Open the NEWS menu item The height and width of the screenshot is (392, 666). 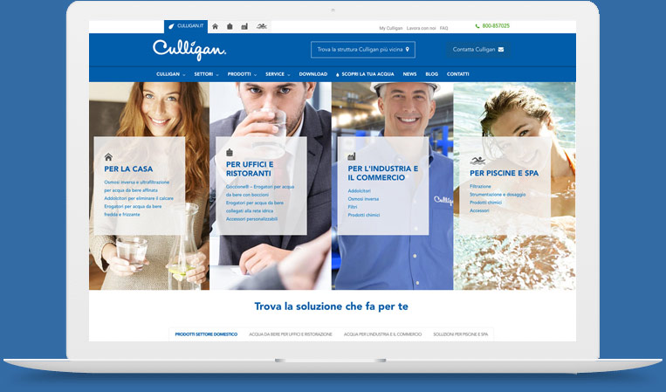[410, 74]
